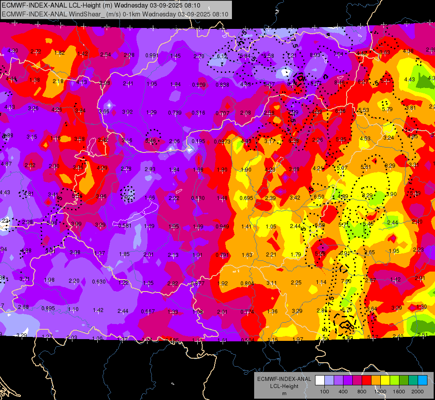Viewport: 435px width, 400px height.
Task: Click the wind shear value 0.991
Action: [x=152, y=56]
